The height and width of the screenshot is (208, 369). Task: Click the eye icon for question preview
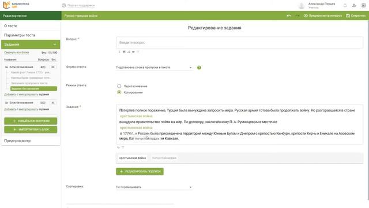pyautogui.click(x=306, y=16)
